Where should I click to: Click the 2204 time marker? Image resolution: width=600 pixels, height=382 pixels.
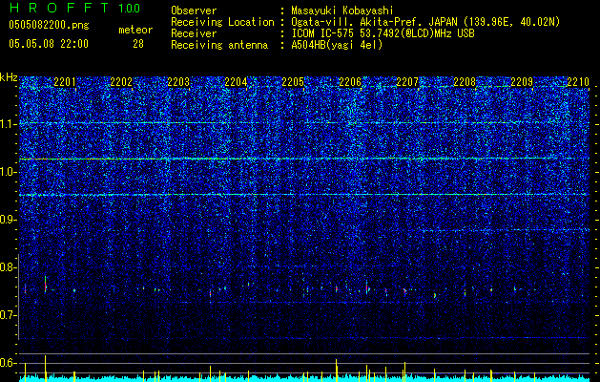point(236,81)
